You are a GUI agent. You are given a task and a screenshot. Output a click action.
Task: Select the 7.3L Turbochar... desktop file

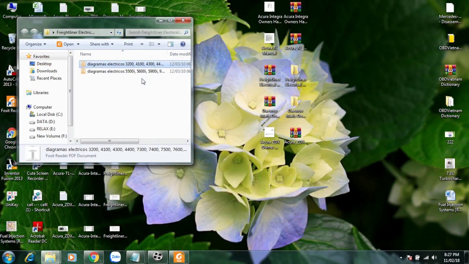(450, 170)
